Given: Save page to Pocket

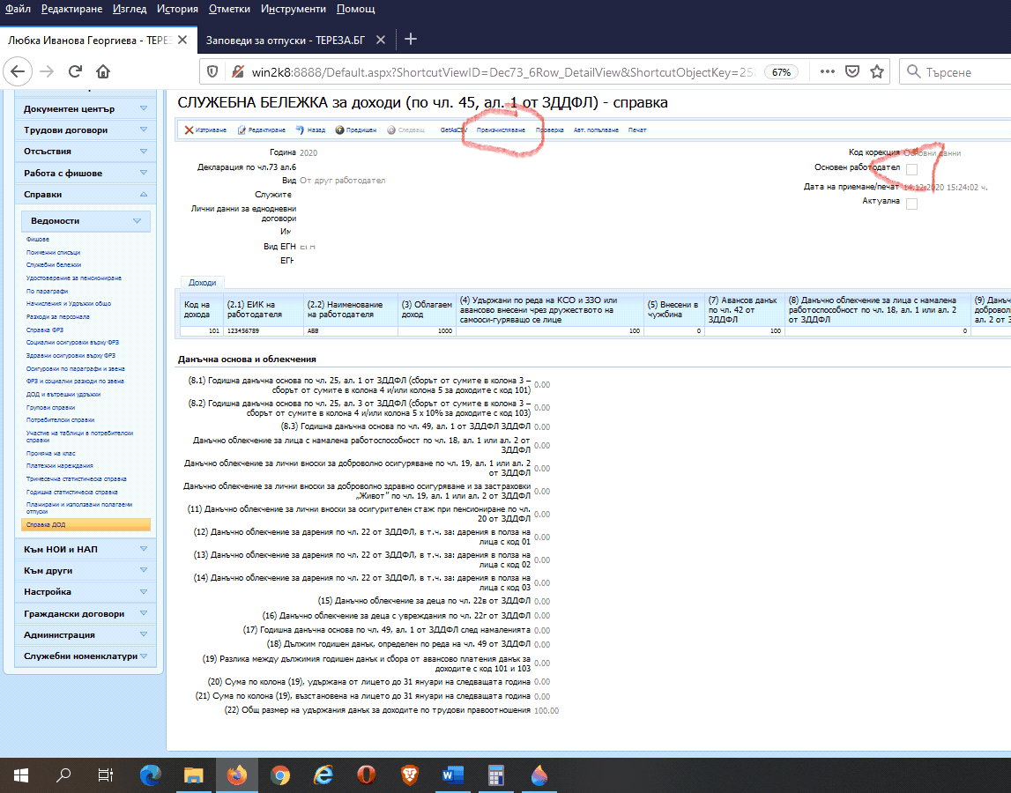Looking at the screenshot, I should (852, 71).
